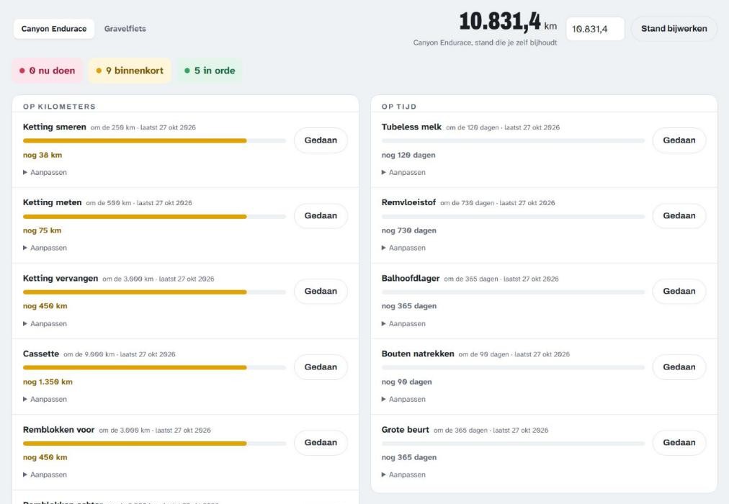Click the 'nog 730 dagen' text
Image resolution: width=729 pixels, height=504 pixels.
pyautogui.click(x=408, y=230)
